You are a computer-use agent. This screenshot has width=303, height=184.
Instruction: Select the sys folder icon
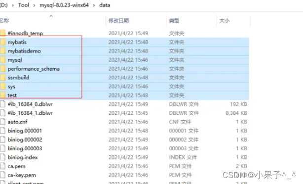click(x=2, y=87)
